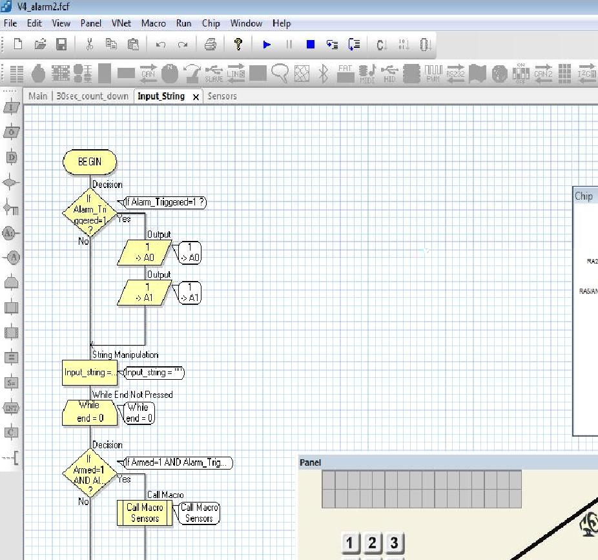Select the Input icon in side toolbox
The height and width of the screenshot is (560, 598).
pyautogui.click(x=11, y=108)
